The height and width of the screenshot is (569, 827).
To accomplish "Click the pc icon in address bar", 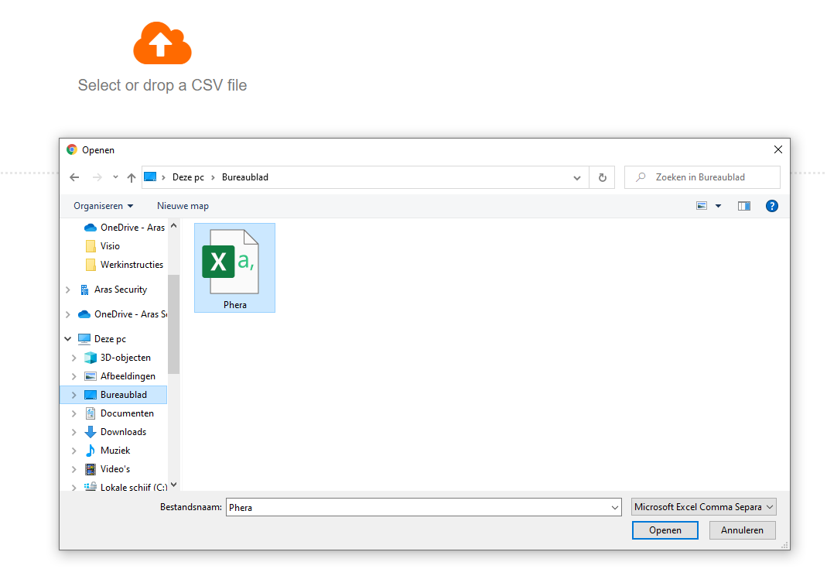I will pos(150,177).
